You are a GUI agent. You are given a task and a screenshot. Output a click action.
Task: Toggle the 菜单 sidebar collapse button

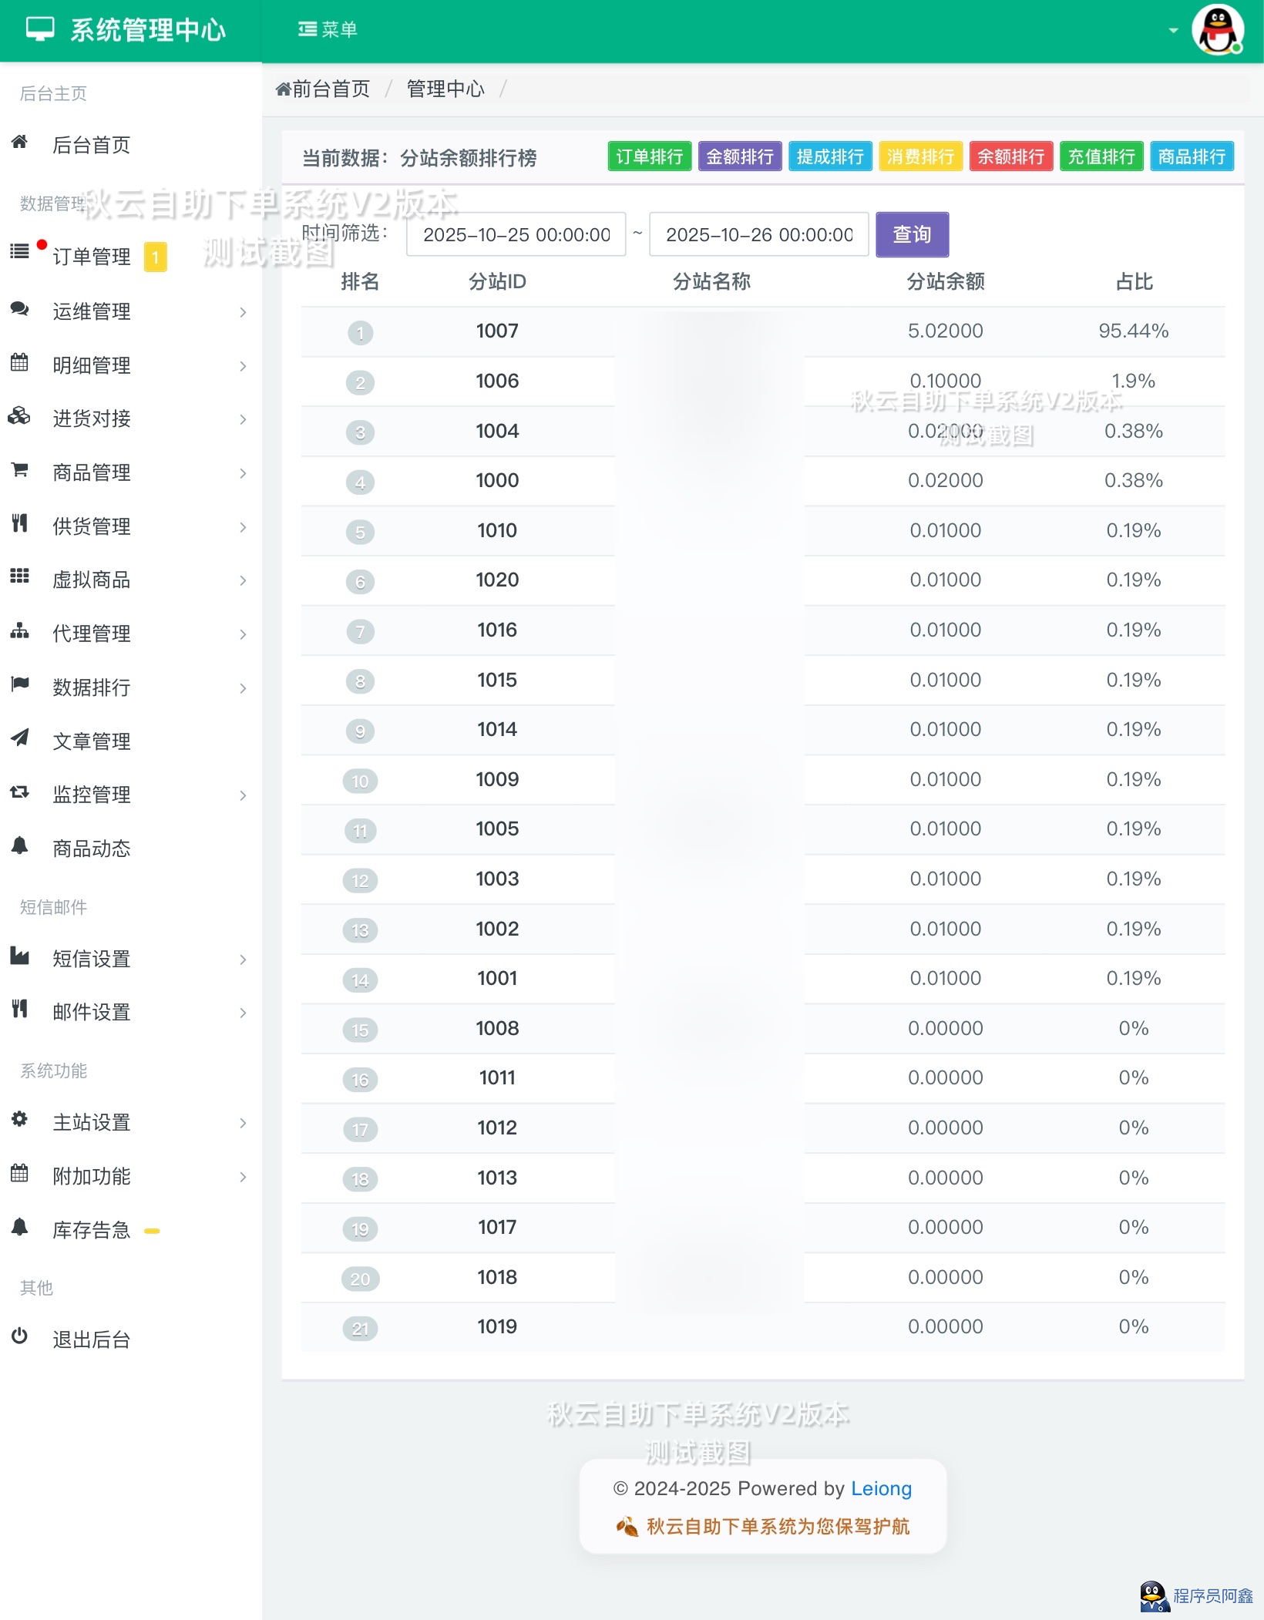[x=328, y=29]
